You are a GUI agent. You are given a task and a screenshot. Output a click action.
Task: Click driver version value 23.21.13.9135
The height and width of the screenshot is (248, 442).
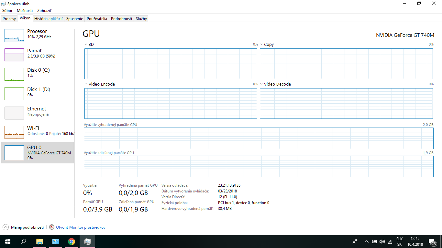pos(229,185)
